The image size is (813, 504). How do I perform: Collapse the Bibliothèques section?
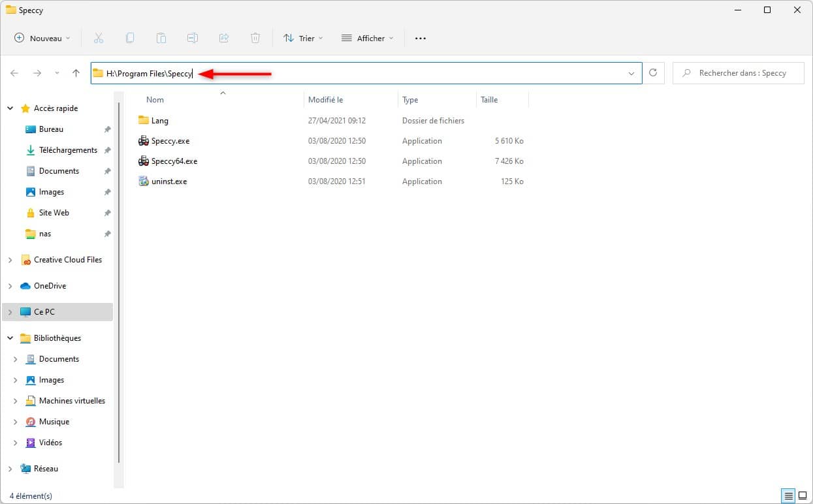tap(10, 338)
